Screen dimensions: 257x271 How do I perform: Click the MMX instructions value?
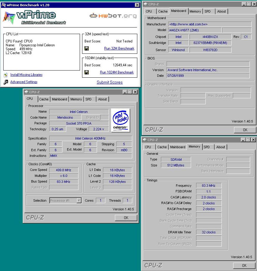click(90, 156)
